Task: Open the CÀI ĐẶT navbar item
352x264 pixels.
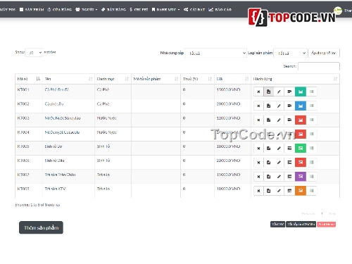Action: tap(194, 10)
